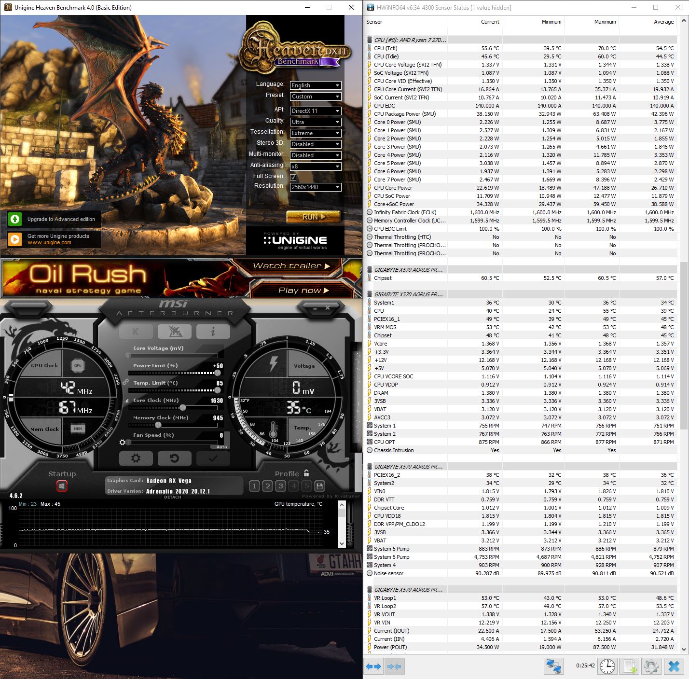Toggle fan speed Auto mode
Image resolution: width=689 pixels, height=679 pixels.
point(221,447)
